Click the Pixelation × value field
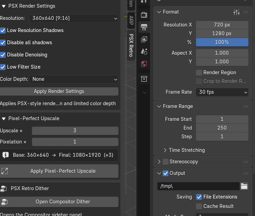The height and width of the screenshot is (216, 255). tap(75, 142)
